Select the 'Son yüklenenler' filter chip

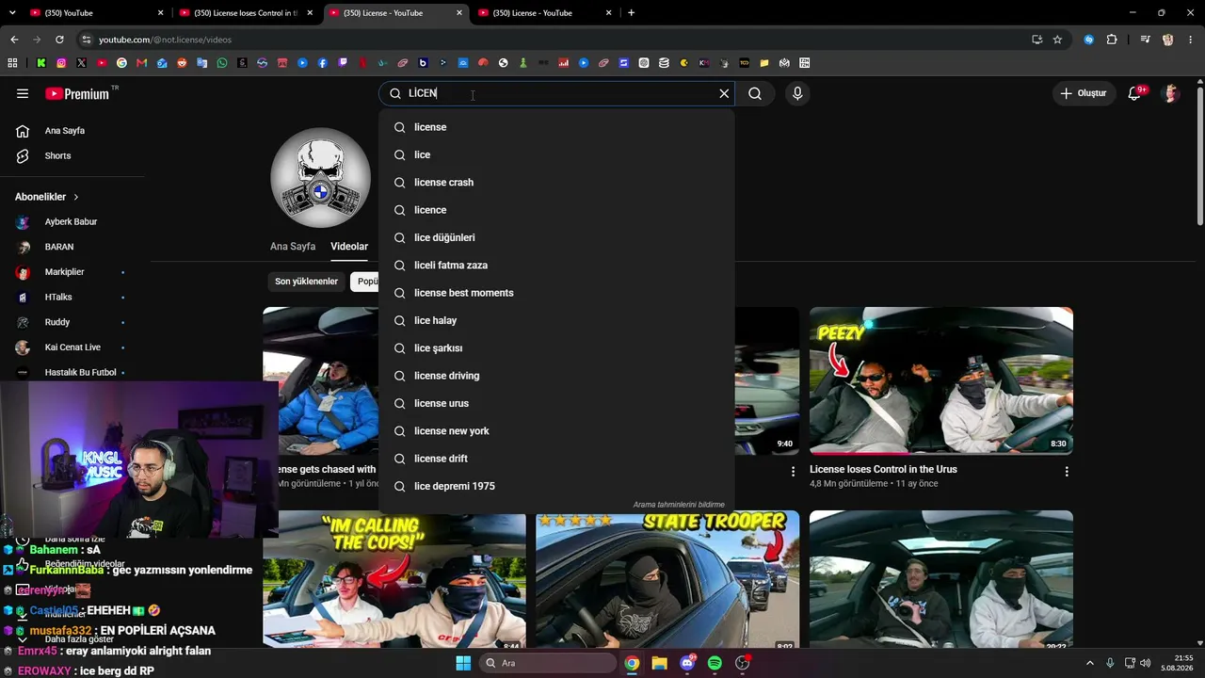click(306, 282)
